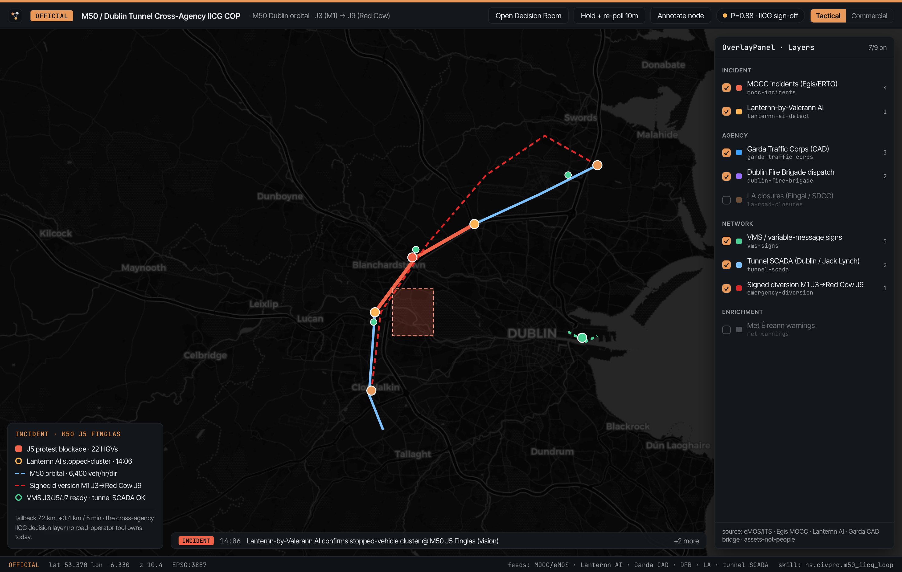Select green Tunnel SCADA node at Dublin Port

coord(582,338)
